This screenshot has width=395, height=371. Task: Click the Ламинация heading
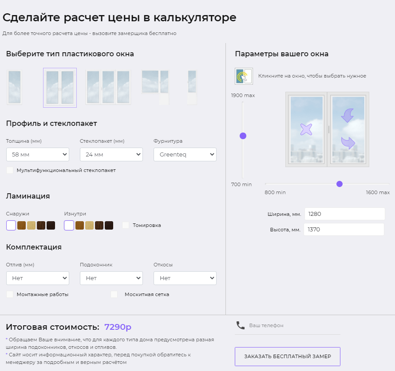click(x=28, y=196)
